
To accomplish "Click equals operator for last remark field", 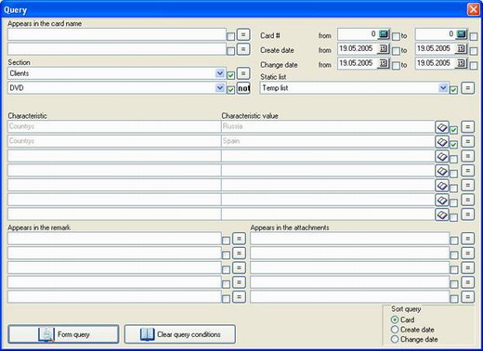I will click(x=239, y=297).
